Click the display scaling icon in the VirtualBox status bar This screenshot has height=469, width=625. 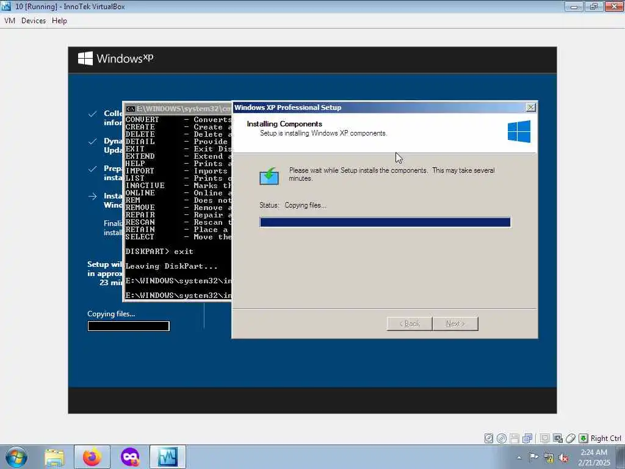click(x=558, y=438)
